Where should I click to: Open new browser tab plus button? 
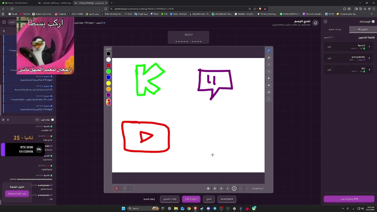111,3
